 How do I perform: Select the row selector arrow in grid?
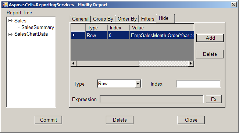78,35
